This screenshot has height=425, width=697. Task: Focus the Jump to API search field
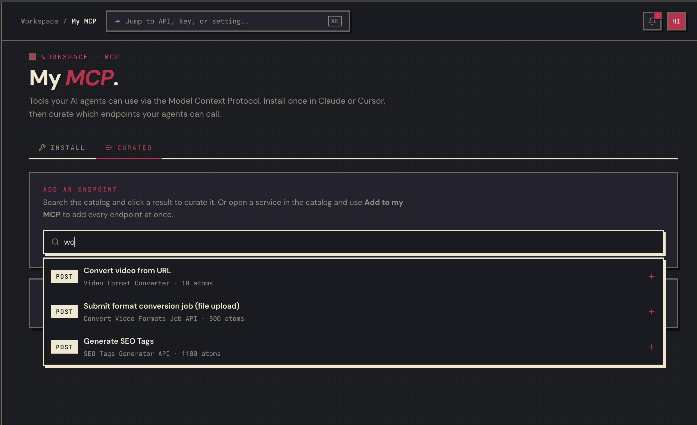pos(228,21)
